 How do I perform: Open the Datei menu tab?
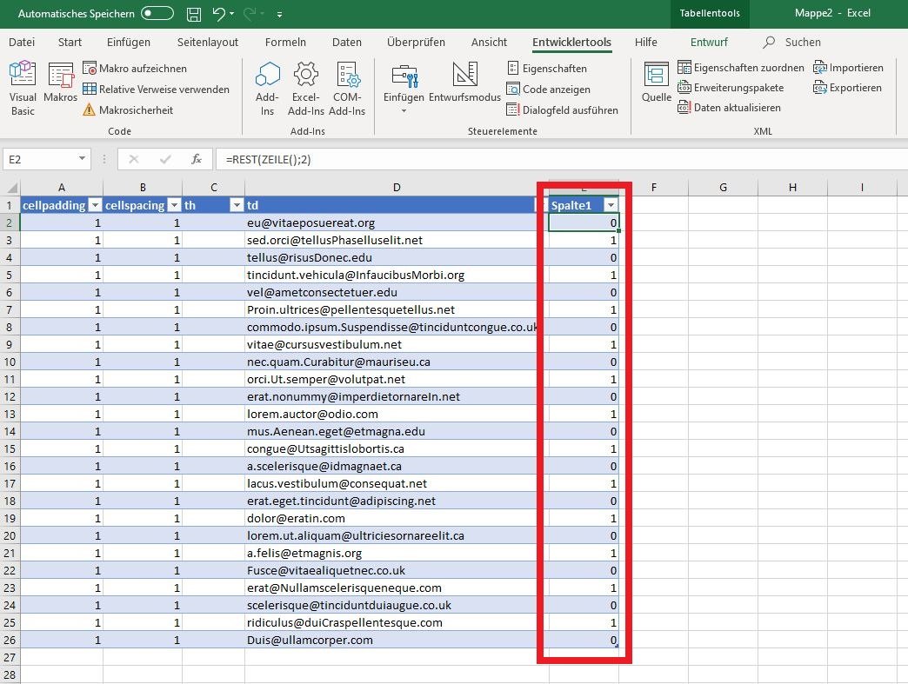22,42
